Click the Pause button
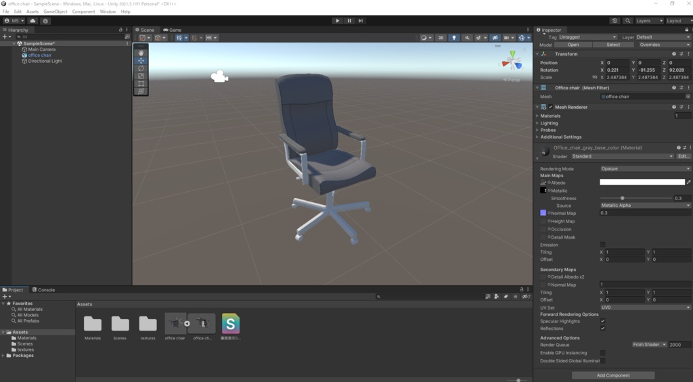The width and height of the screenshot is (693, 382). point(349,21)
